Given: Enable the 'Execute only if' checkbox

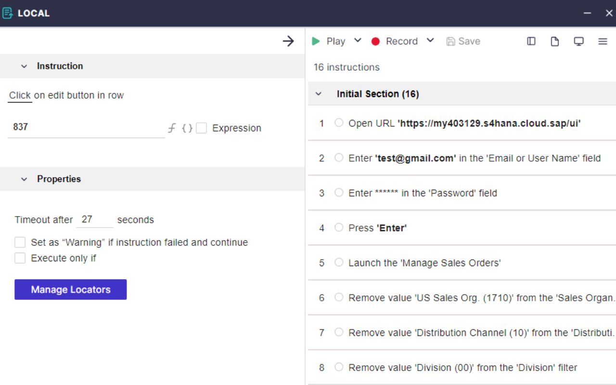Looking at the screenshot, I should [20, 258].
